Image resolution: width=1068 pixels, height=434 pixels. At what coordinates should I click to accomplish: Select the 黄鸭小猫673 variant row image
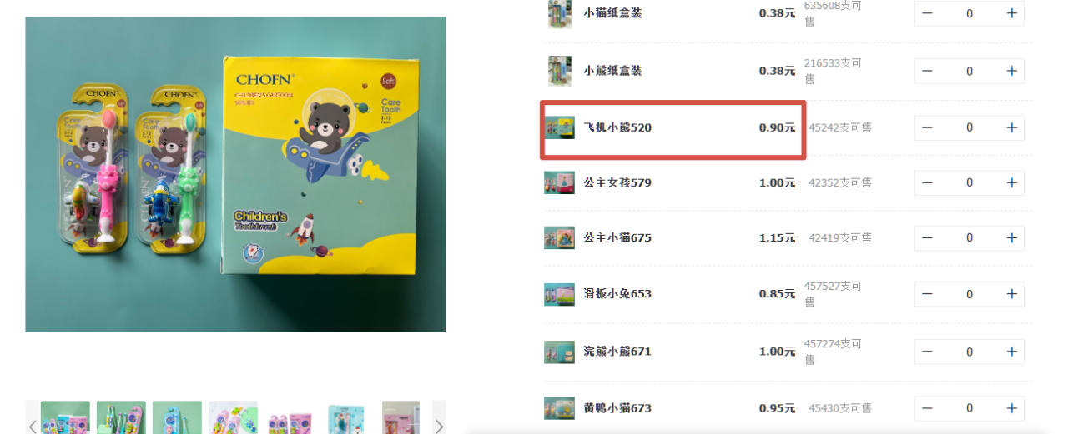559,408
